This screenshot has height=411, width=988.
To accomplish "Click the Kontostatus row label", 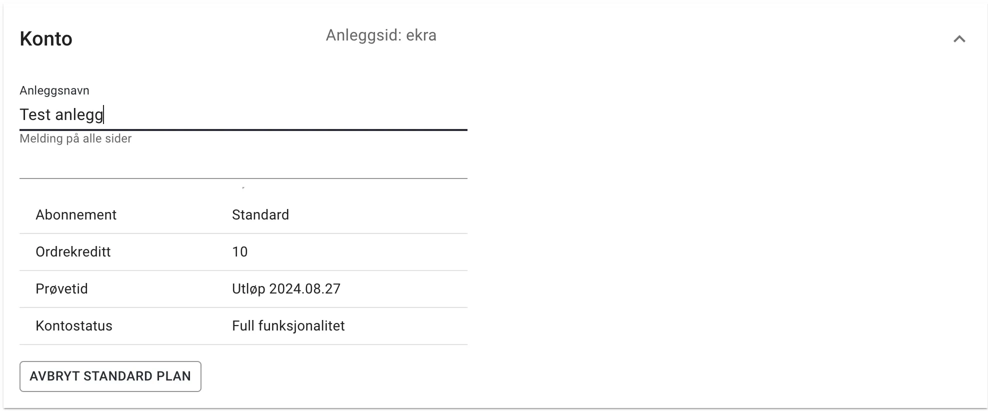I will pos(74,326).
